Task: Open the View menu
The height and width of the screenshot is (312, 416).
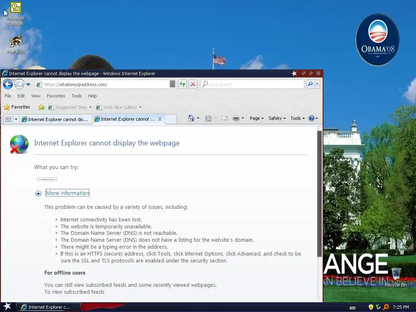Action: click(36, 96)
